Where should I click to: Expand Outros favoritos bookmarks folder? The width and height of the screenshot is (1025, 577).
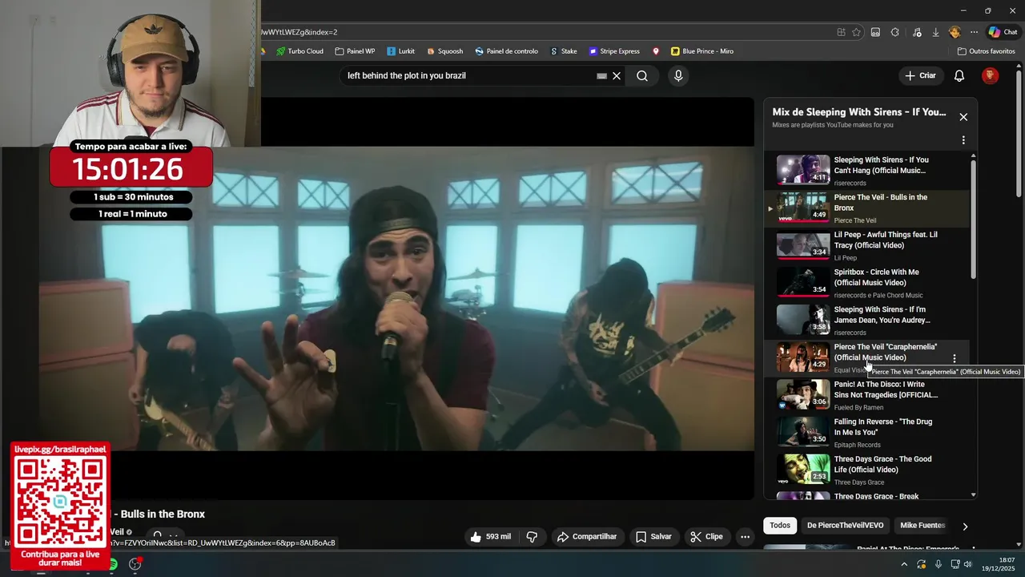click(x=986, y=51)
